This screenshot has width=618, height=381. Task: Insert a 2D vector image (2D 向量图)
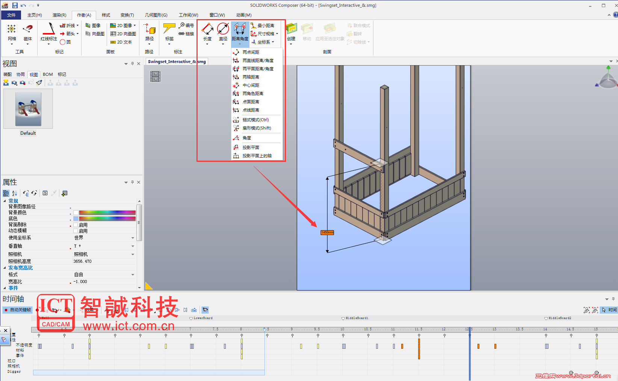click(123, 34)
